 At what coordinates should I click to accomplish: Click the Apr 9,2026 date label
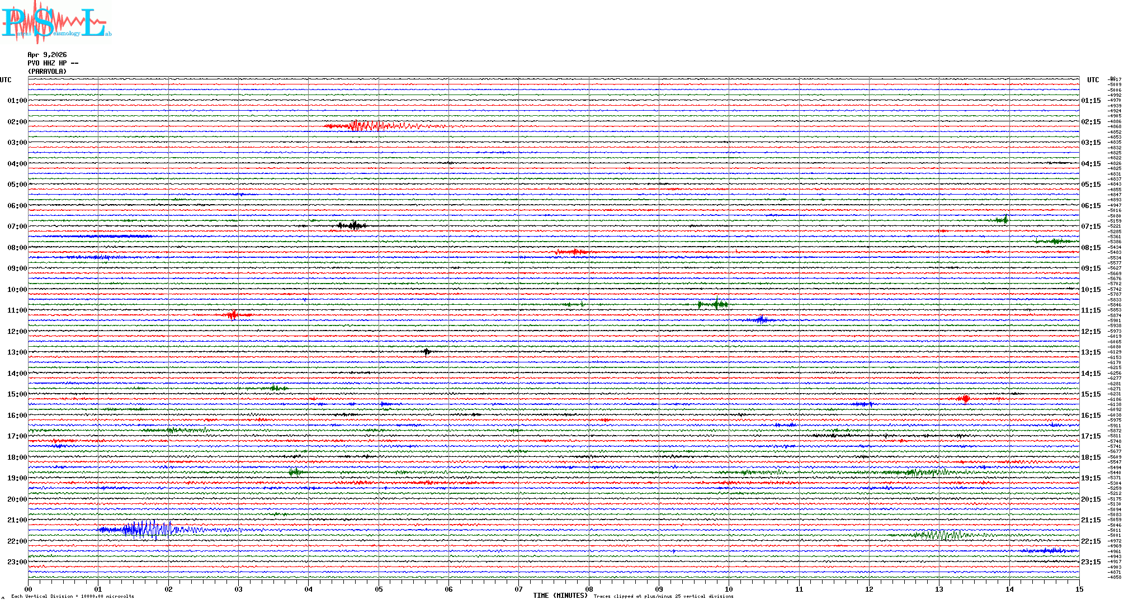pos(47,55)
